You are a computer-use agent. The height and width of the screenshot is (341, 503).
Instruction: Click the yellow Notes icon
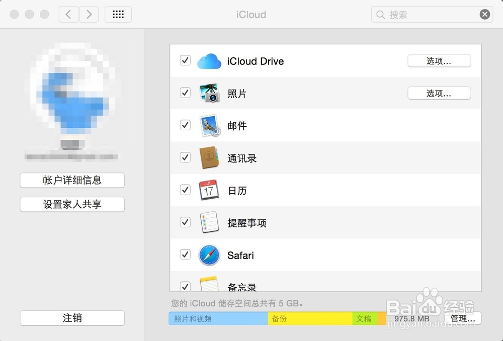point(209,284)
